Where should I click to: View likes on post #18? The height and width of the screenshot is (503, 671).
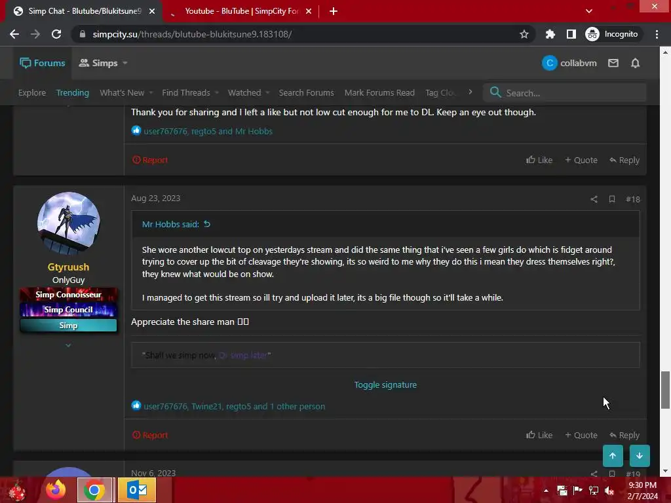pyautogui.click(x=235, y=406)
